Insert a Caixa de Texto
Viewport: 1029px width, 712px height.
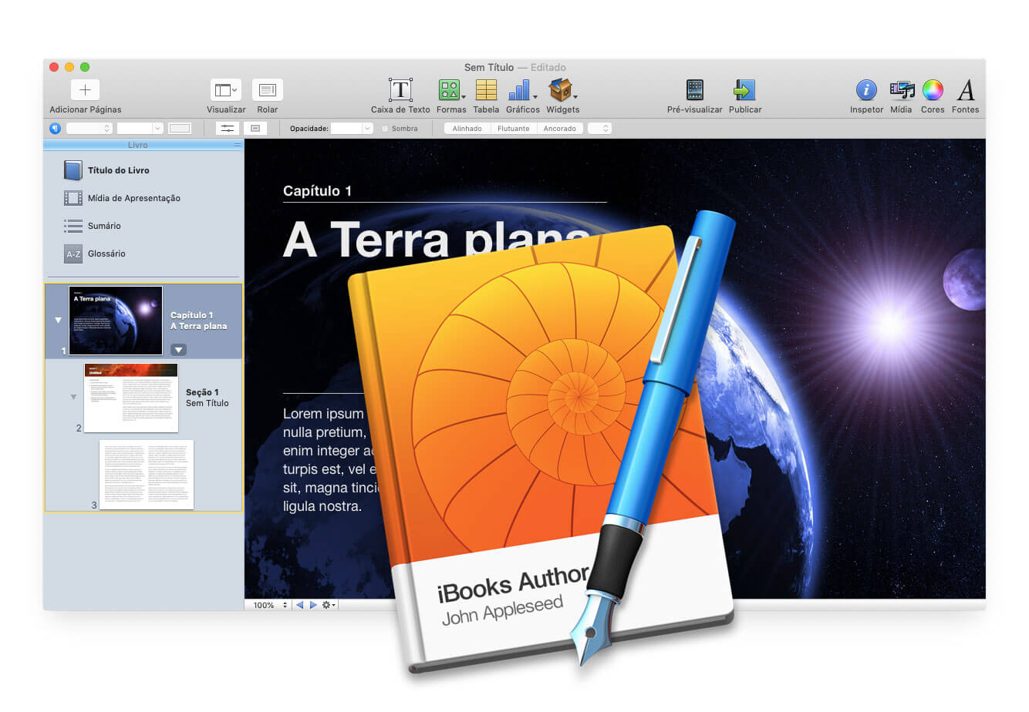tap(400, 90)
